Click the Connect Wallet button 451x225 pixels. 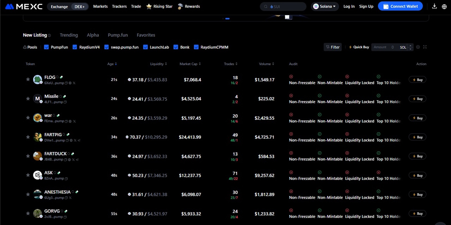[x=400, y=6]
